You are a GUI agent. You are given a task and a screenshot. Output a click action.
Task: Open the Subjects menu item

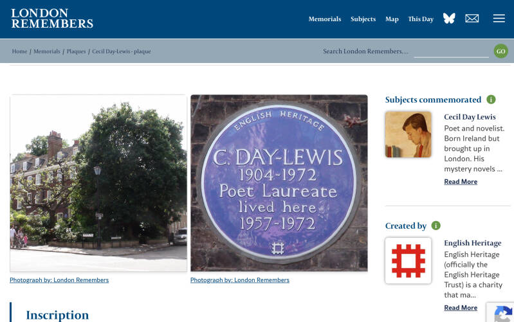tap(363, 19)
